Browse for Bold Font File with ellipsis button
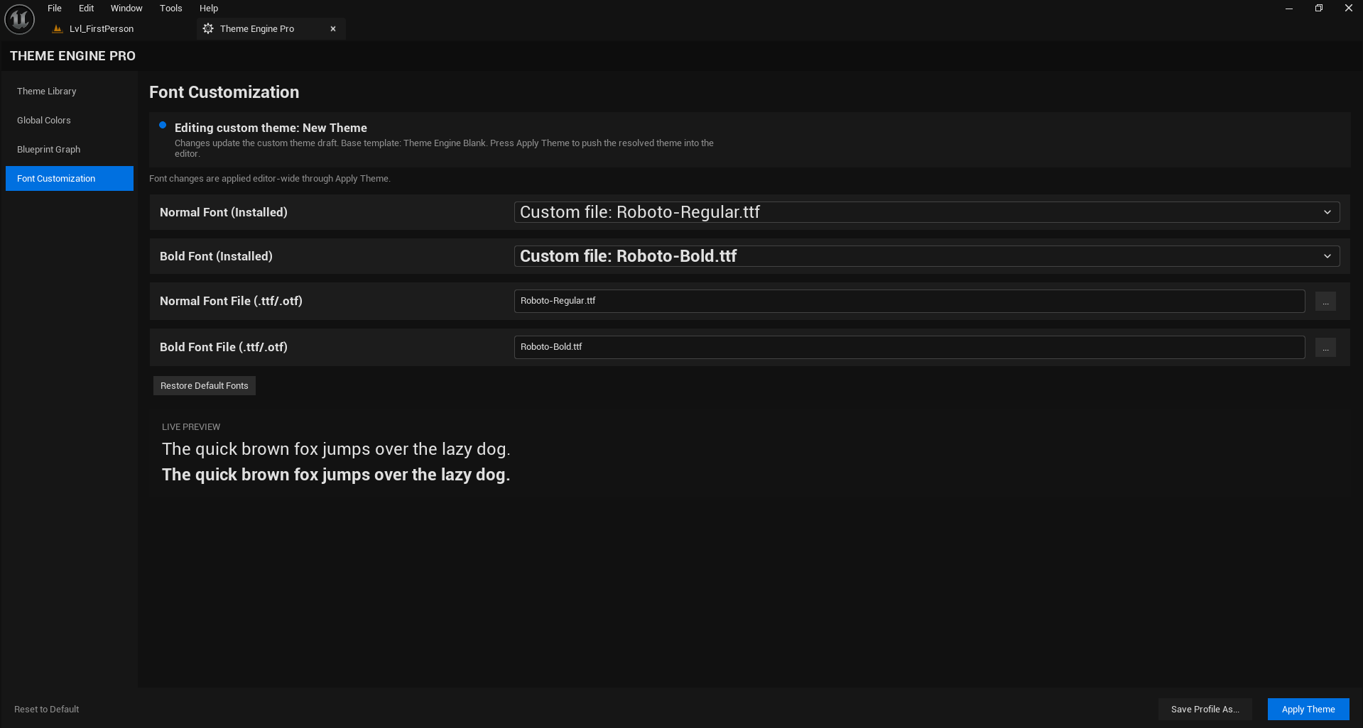1363x728 pixels. pyautogui.click(x=1325, y=348)
